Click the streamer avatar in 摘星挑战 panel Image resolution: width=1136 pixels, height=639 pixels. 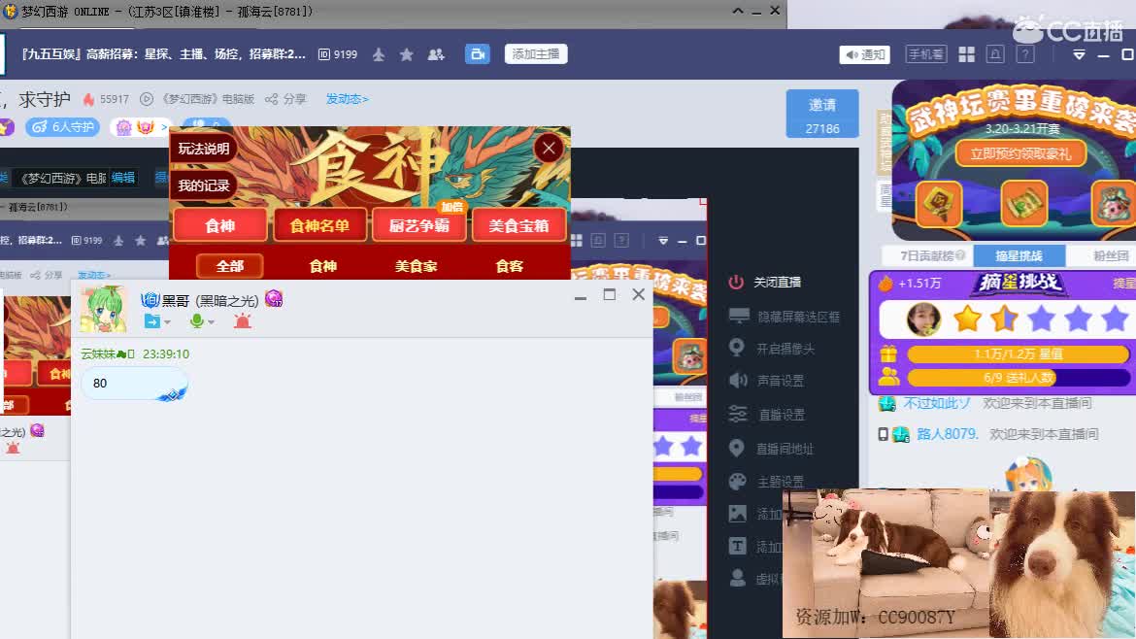pos(923,319)
